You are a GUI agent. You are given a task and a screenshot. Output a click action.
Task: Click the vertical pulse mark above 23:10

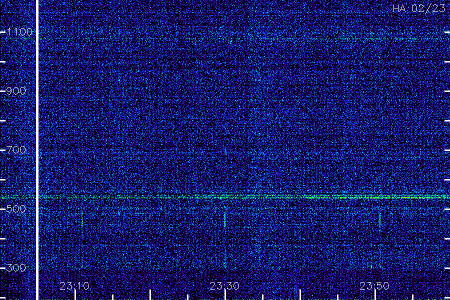click(82, 220)
